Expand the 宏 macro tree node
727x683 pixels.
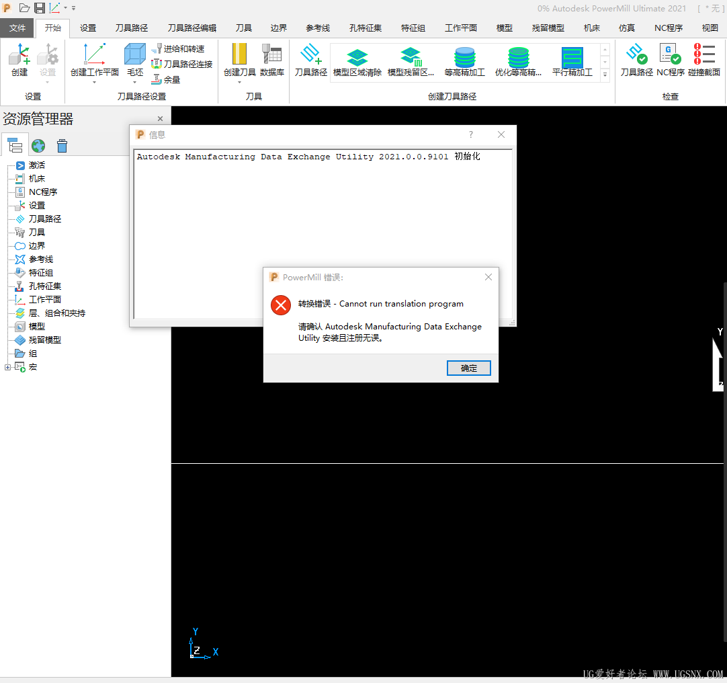[x=7, y=367]
